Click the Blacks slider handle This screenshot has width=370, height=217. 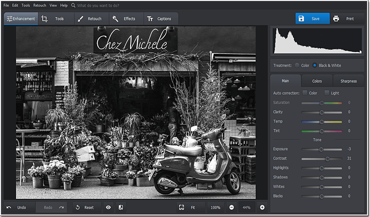(321, 196)
